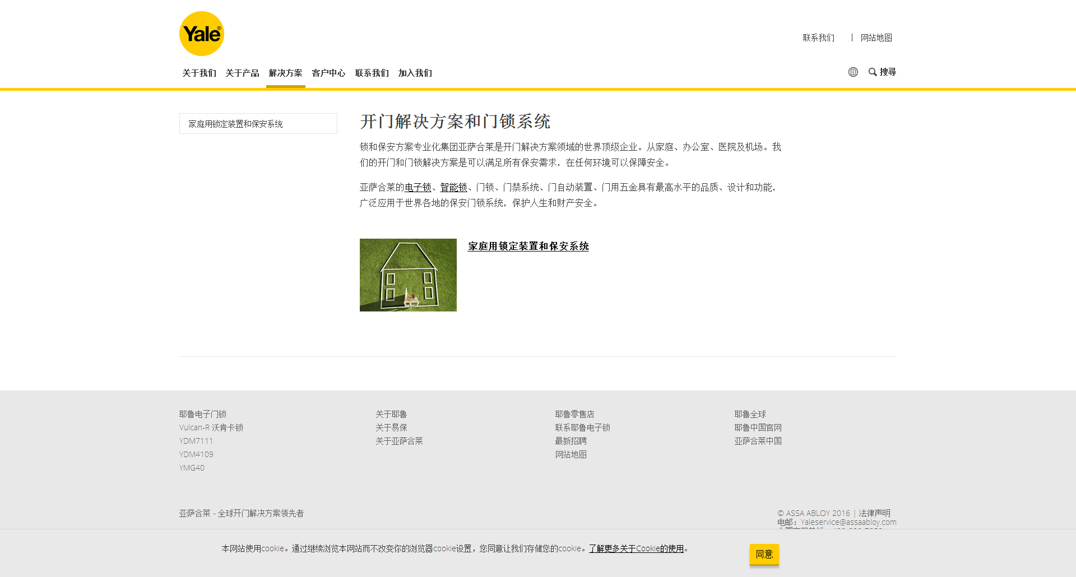Click footer link 最新招聘

(571, 441)
